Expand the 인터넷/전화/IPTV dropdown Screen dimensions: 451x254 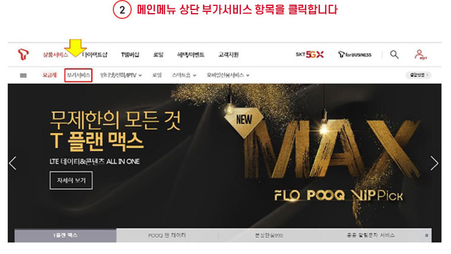coord(121,75)
